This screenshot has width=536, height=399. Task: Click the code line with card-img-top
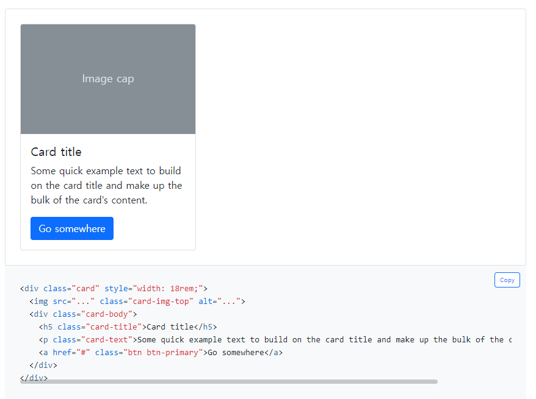pyautogui.click(x=137, y=302)
